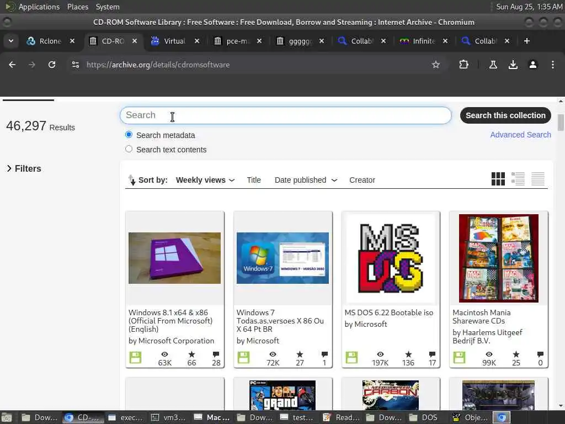
Task: Bookmark this page with the star icon
Action: [436, 65]
